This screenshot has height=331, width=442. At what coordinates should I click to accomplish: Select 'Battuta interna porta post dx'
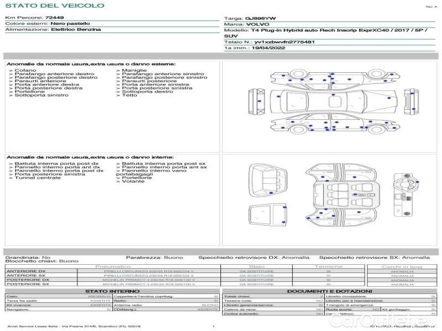(57, 163)
